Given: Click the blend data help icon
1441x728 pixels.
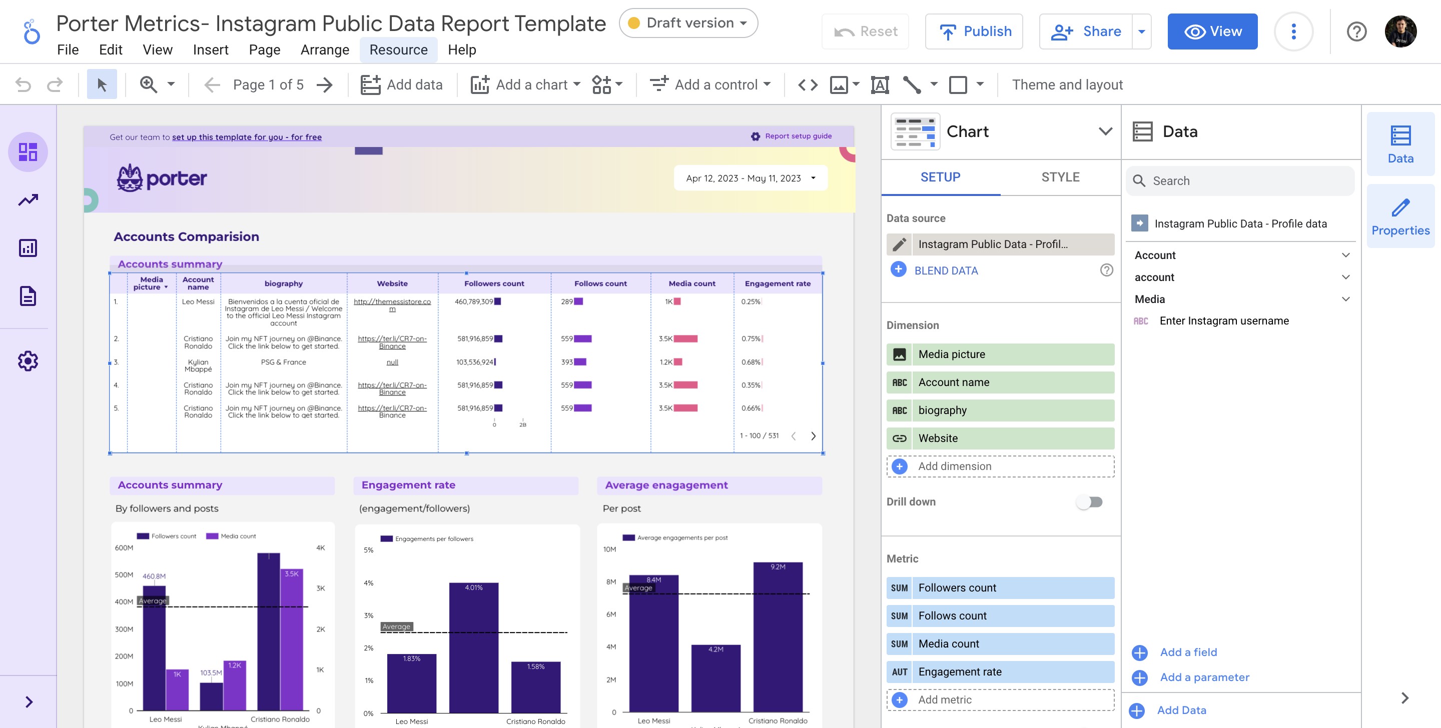Looking at the screenshot, I should pos(1106,270).
